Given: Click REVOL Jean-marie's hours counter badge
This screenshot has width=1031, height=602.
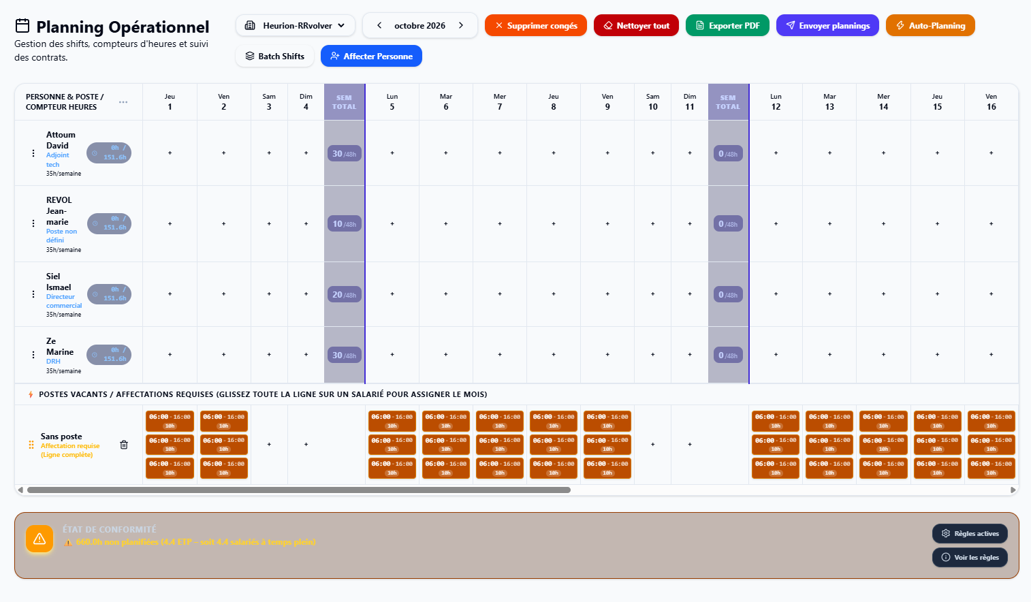Looking at the screenshot, I should tap(109, 223).
